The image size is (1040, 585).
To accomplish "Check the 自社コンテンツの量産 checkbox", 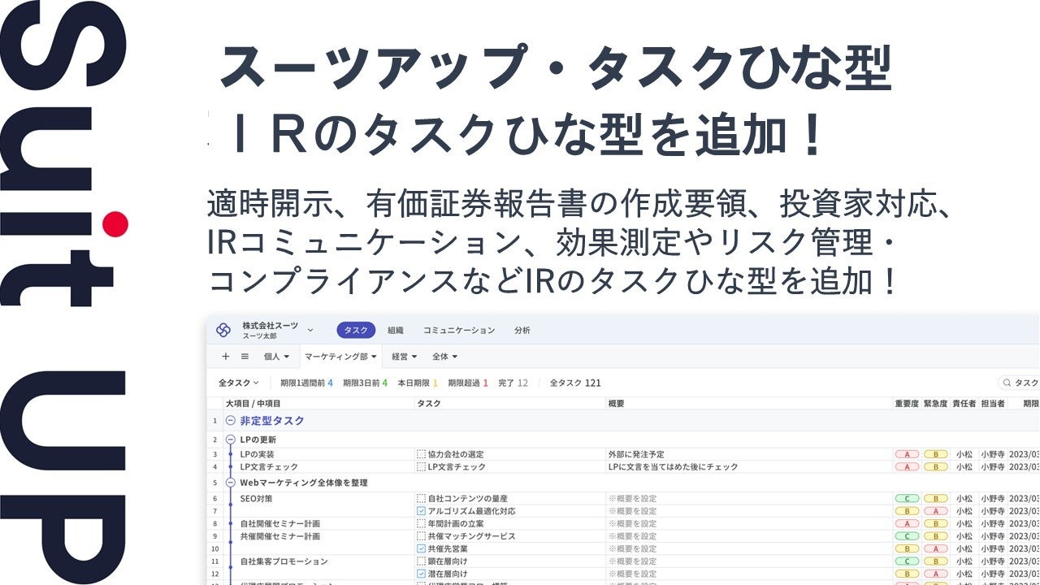I will tap(421, 498).
